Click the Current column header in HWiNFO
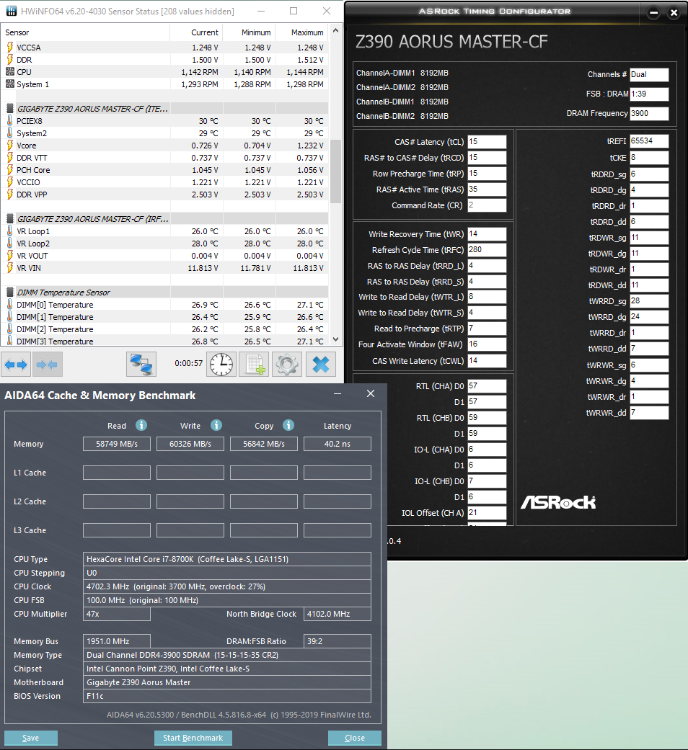 (x=196, y=32)
